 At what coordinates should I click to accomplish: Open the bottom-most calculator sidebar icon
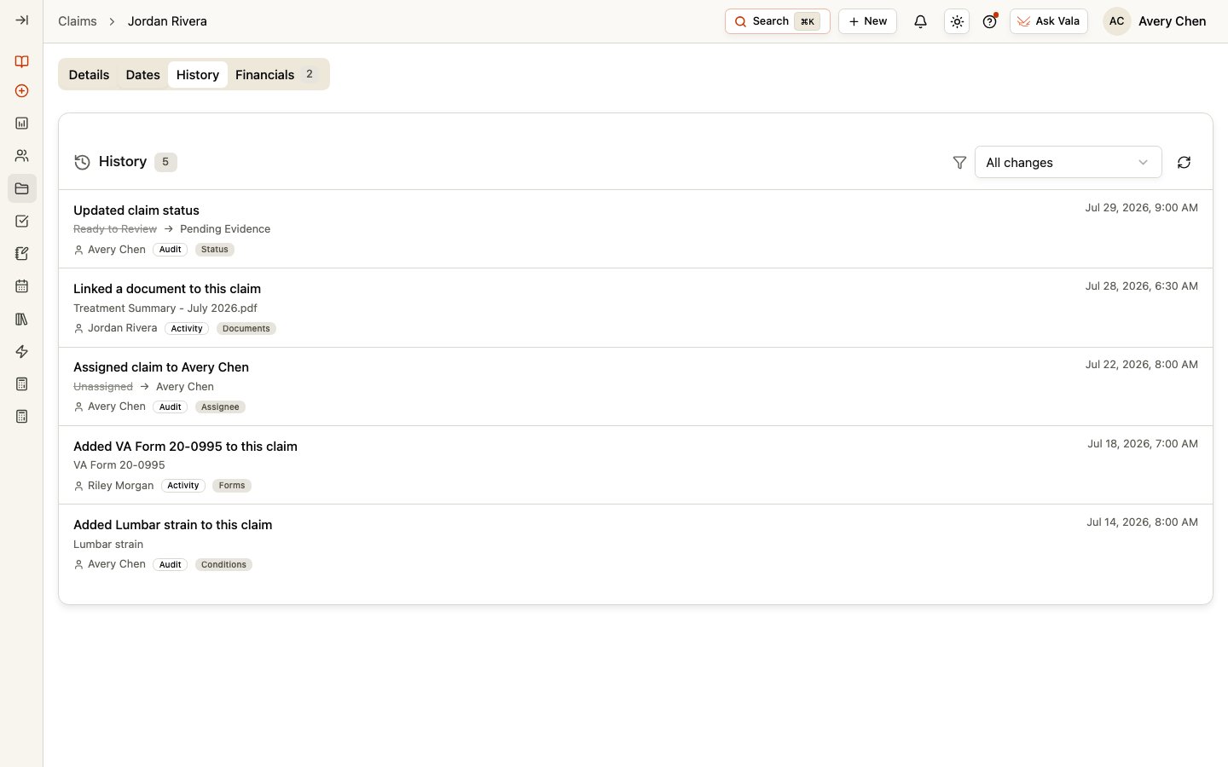coord(22,417)
